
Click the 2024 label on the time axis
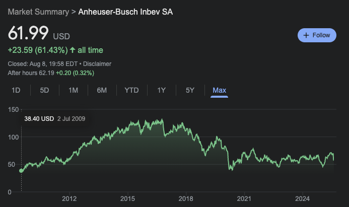(x=303, y=198)
